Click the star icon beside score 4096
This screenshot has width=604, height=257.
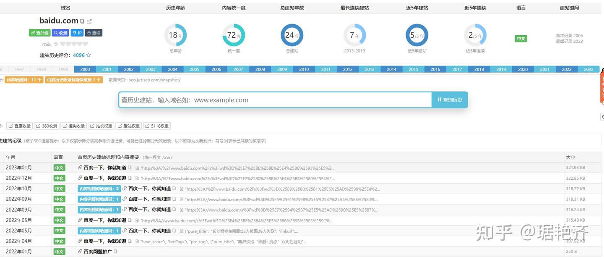pyautogui.click(x=89, y=55)
